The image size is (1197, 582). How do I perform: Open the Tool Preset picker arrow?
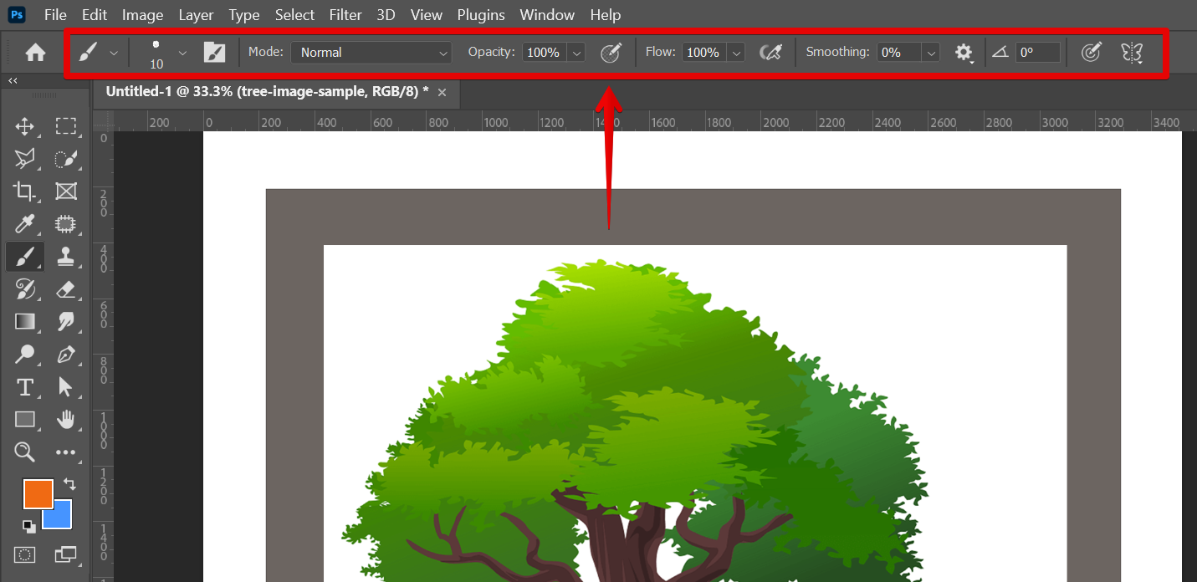tap(115, 53)
